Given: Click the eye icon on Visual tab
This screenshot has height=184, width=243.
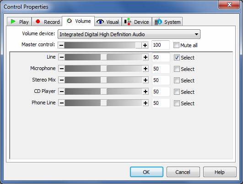Looking at the screenshot, I should coord(100,22).
